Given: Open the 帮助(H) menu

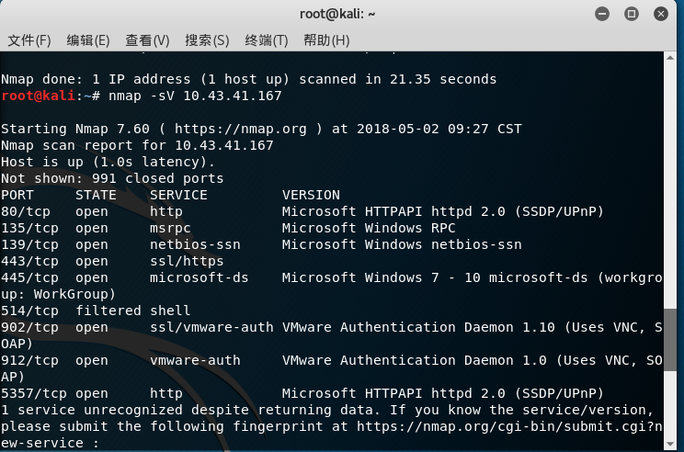Looking at the screenshot, I should pyautogui.click(x=326, y=40).
